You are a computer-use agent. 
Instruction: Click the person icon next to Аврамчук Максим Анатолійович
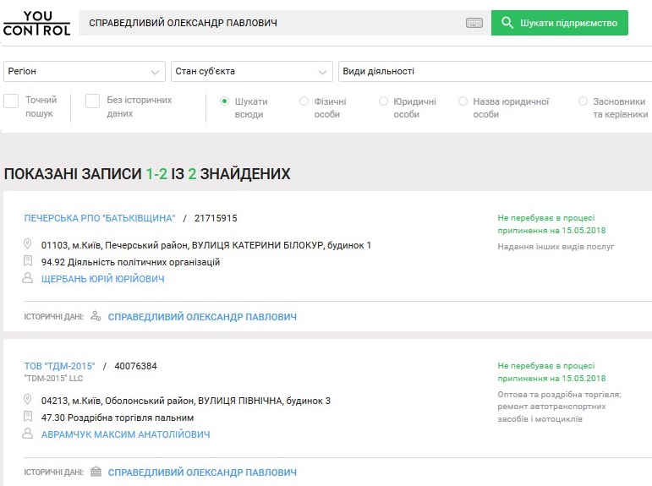(29, 434)
